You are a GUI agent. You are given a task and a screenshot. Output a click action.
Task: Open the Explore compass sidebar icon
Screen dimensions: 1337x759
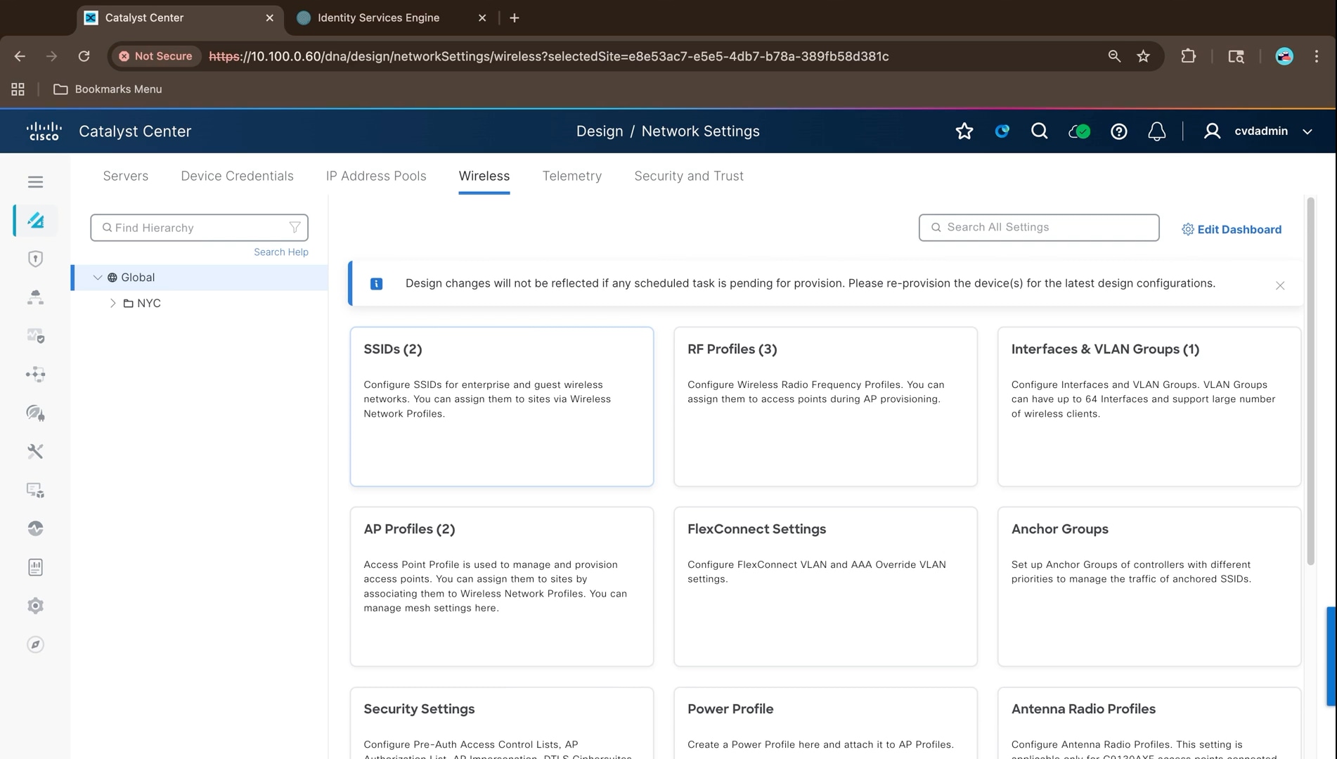pyautogui.click(x=35, y=644)
